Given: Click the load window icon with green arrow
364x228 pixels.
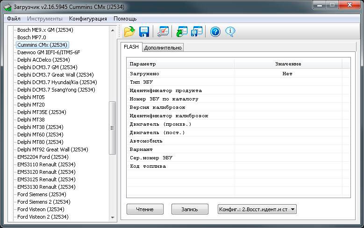Looking at the screenshot, I should click(181, 32).
